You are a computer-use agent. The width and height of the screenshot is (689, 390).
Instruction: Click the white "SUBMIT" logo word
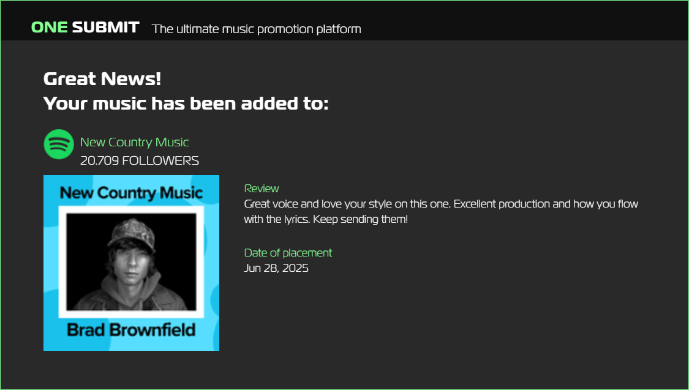pyautogui.click(x=105, y=28)
